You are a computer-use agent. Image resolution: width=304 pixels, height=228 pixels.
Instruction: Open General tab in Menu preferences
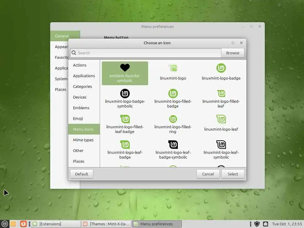click(x=65, y=36)
